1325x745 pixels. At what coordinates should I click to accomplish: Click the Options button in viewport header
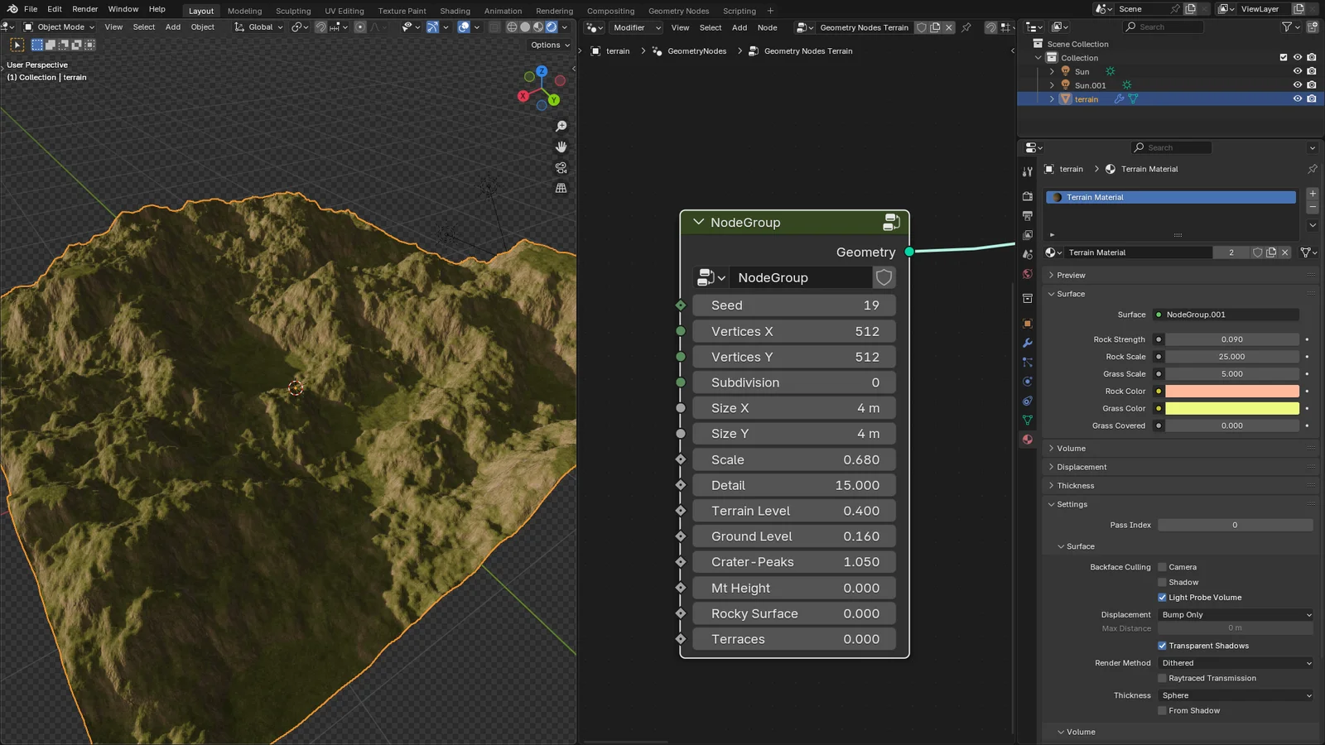point(547,45)
